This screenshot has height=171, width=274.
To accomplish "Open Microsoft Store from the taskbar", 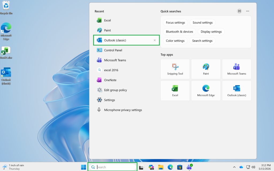I will [x=180, y=167].
